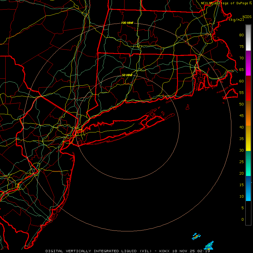Select the gray-white segment of the color scale
Viewport: 253px width, 253px height.
(x=248, y=38)
